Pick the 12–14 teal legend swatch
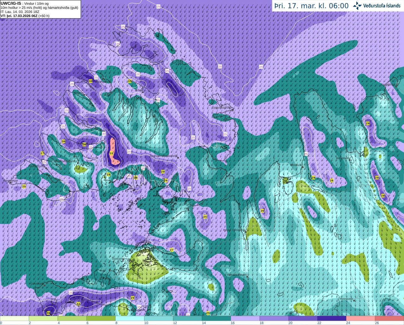The height and width of the screenshot is (325, 404). (x=187, y=318)
